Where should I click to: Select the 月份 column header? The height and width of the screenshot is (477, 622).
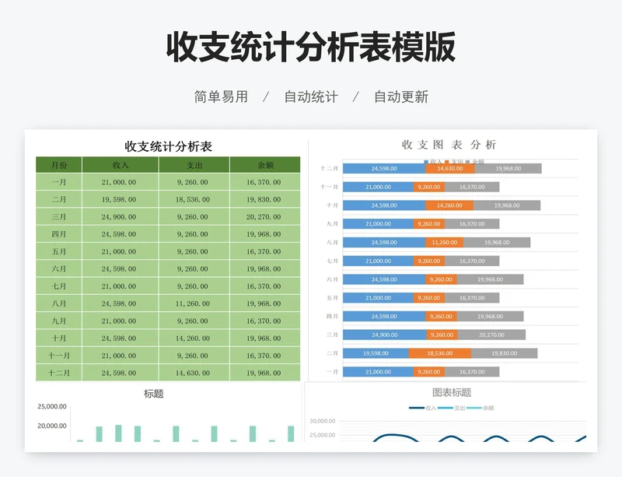[x=59, y=165]
